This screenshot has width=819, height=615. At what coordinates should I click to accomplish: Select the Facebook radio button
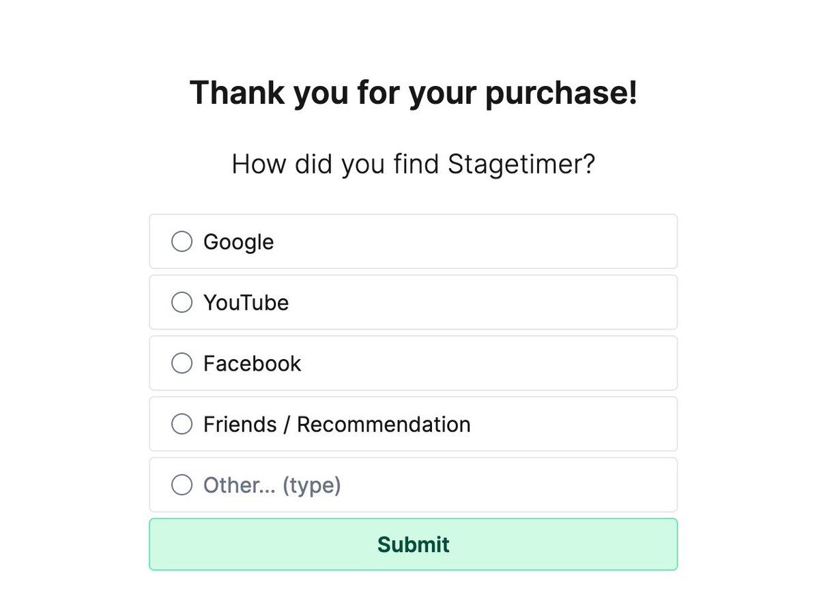pos(182,363)
